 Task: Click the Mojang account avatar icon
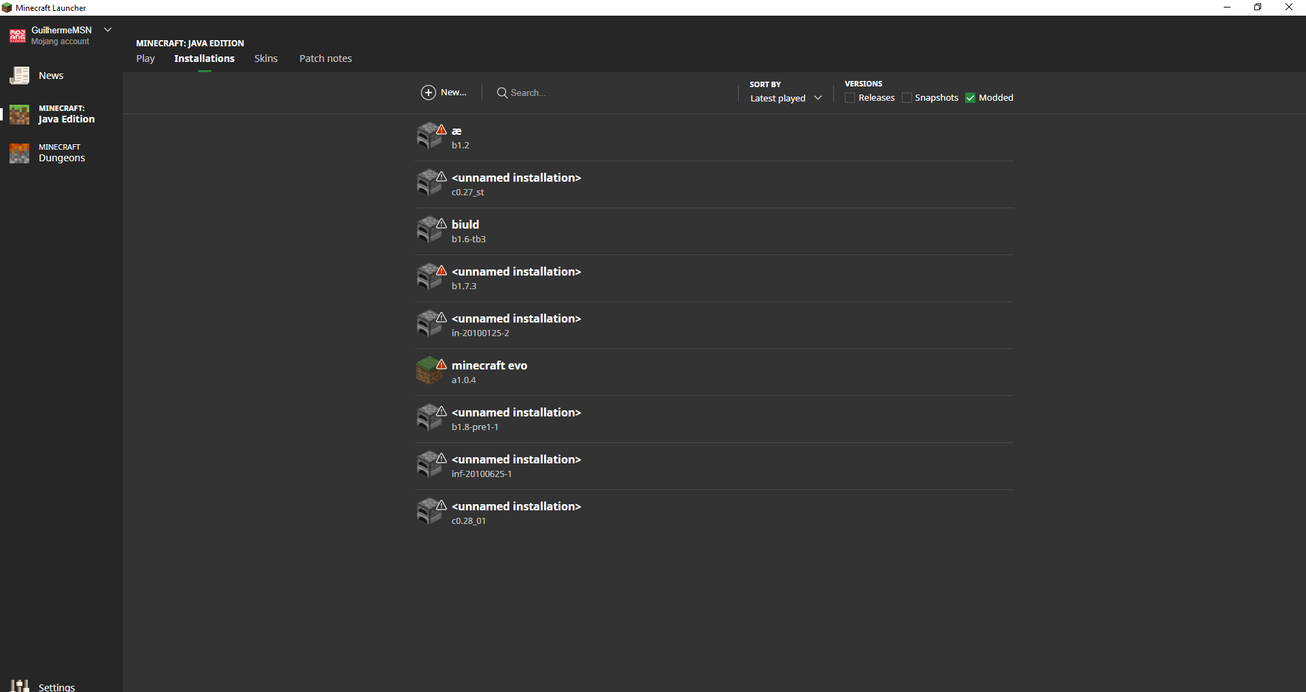click(18, 36)
